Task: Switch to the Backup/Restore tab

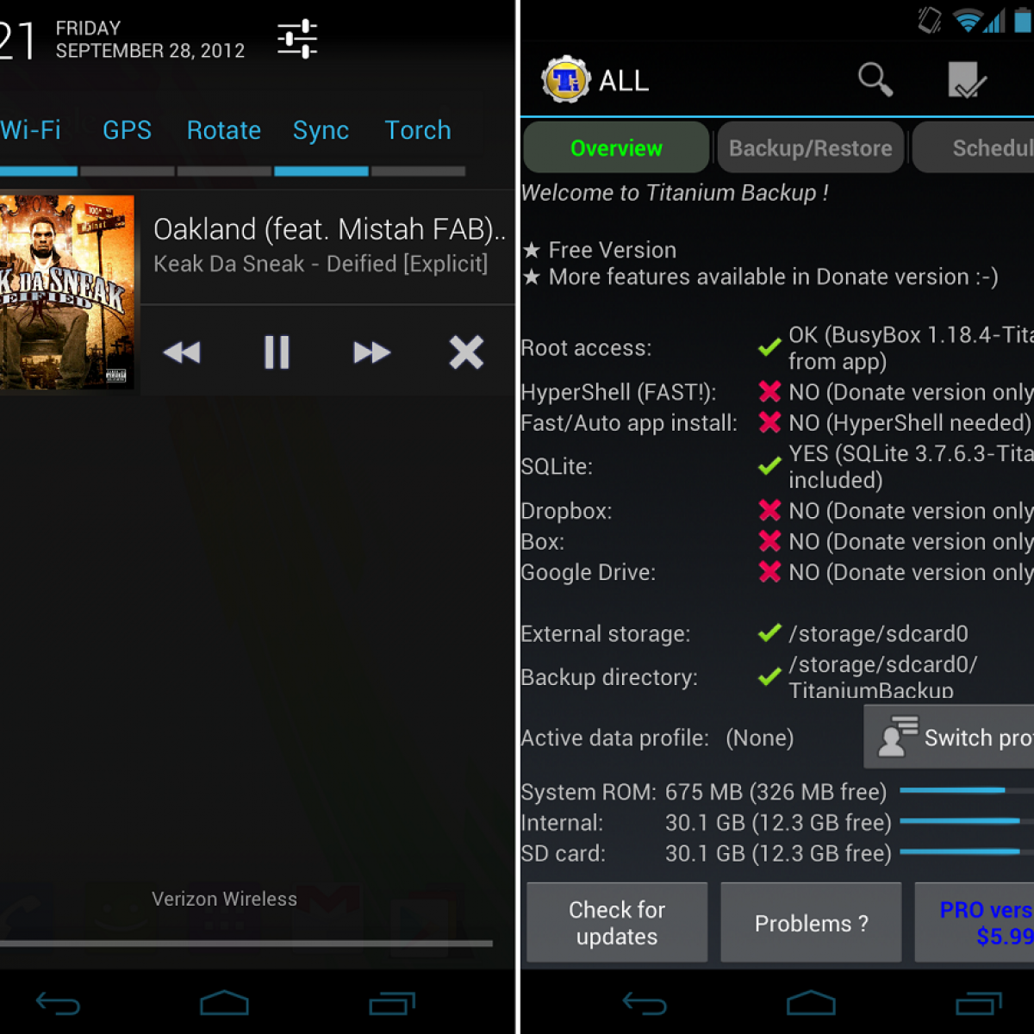Action: click(x=810, y=148)
